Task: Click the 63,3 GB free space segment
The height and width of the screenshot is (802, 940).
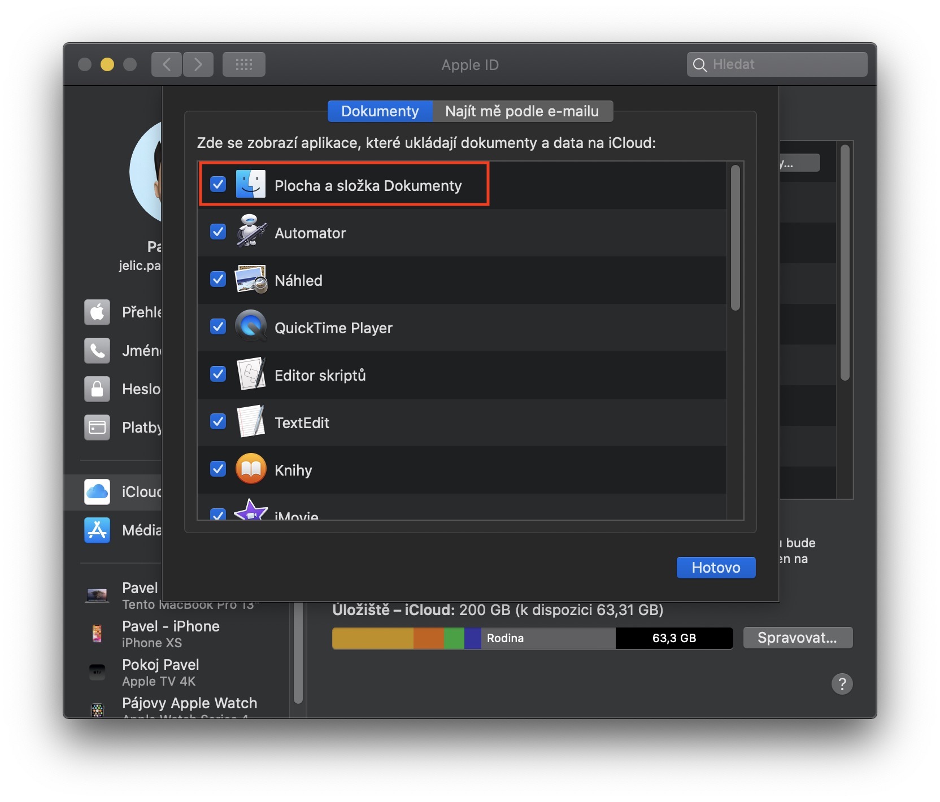Action: (x=674, y=638)
